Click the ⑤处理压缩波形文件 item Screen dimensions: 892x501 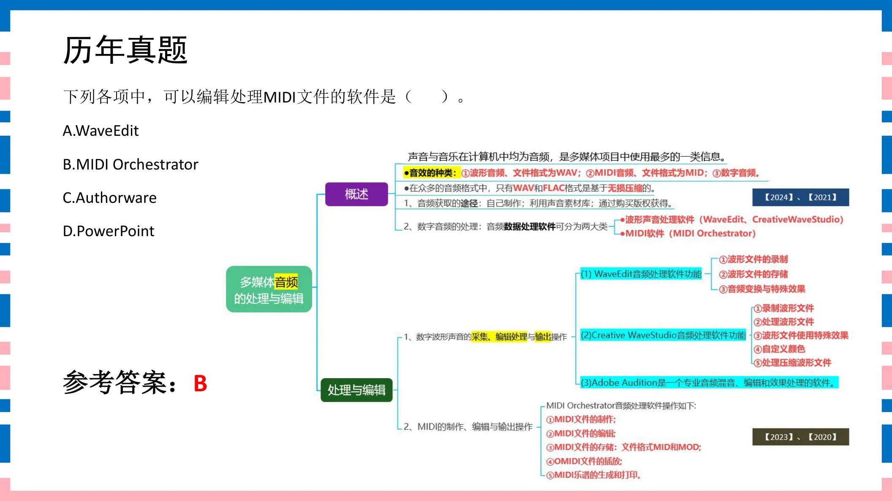click(792, 363)
